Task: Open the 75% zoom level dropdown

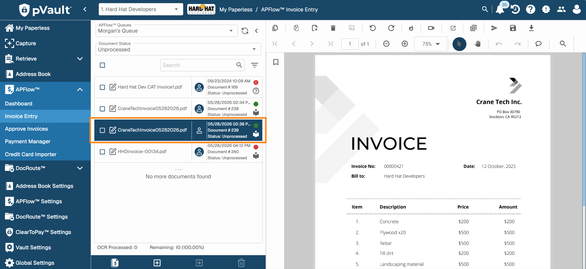Action: point(431,44)
